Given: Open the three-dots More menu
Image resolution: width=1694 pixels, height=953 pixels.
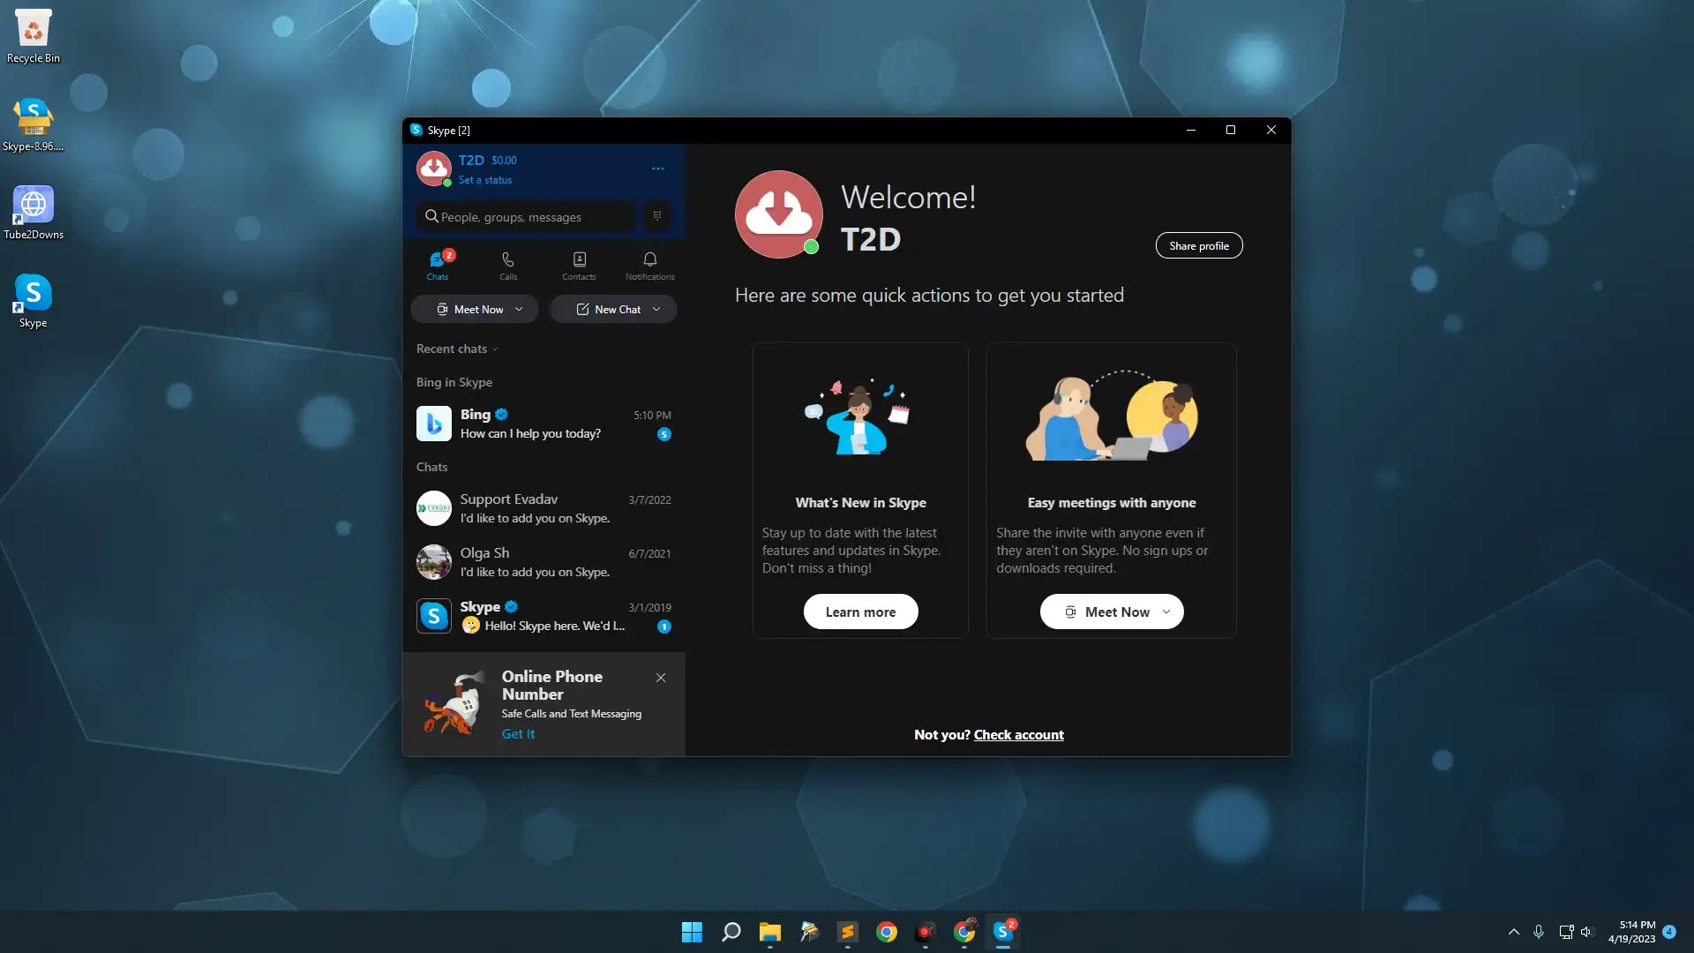Looking at the screenshot, I should pyautogui.click(x=658, y=169).
